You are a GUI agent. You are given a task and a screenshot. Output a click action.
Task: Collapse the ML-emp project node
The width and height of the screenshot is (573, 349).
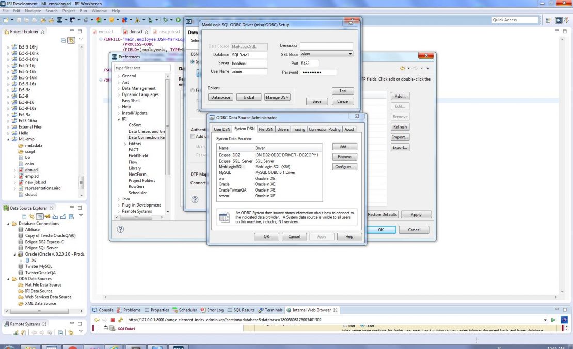coord(8,139)
